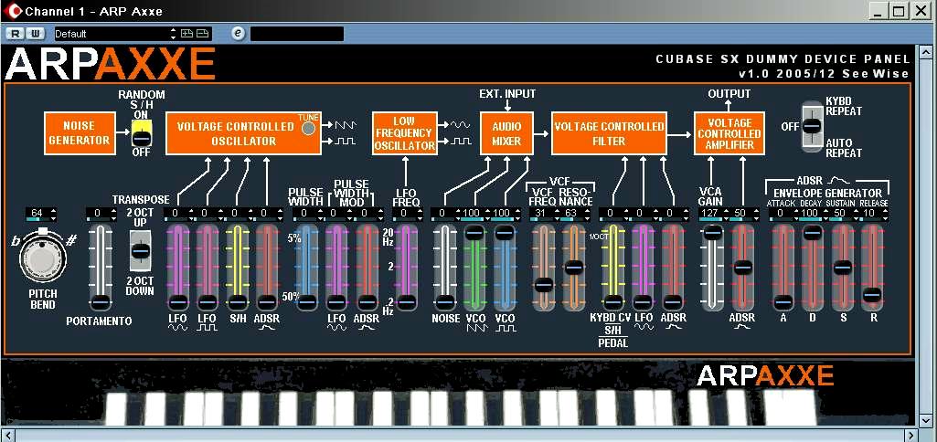The height and width of the screenshot is (442, 937).
Task: Click the yellow VCO S/H slider handle
Action: click(238, 302)
